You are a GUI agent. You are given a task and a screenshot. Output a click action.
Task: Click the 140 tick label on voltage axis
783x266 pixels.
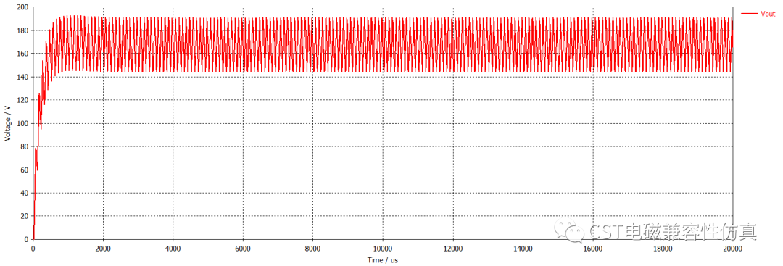coord(23,77)
